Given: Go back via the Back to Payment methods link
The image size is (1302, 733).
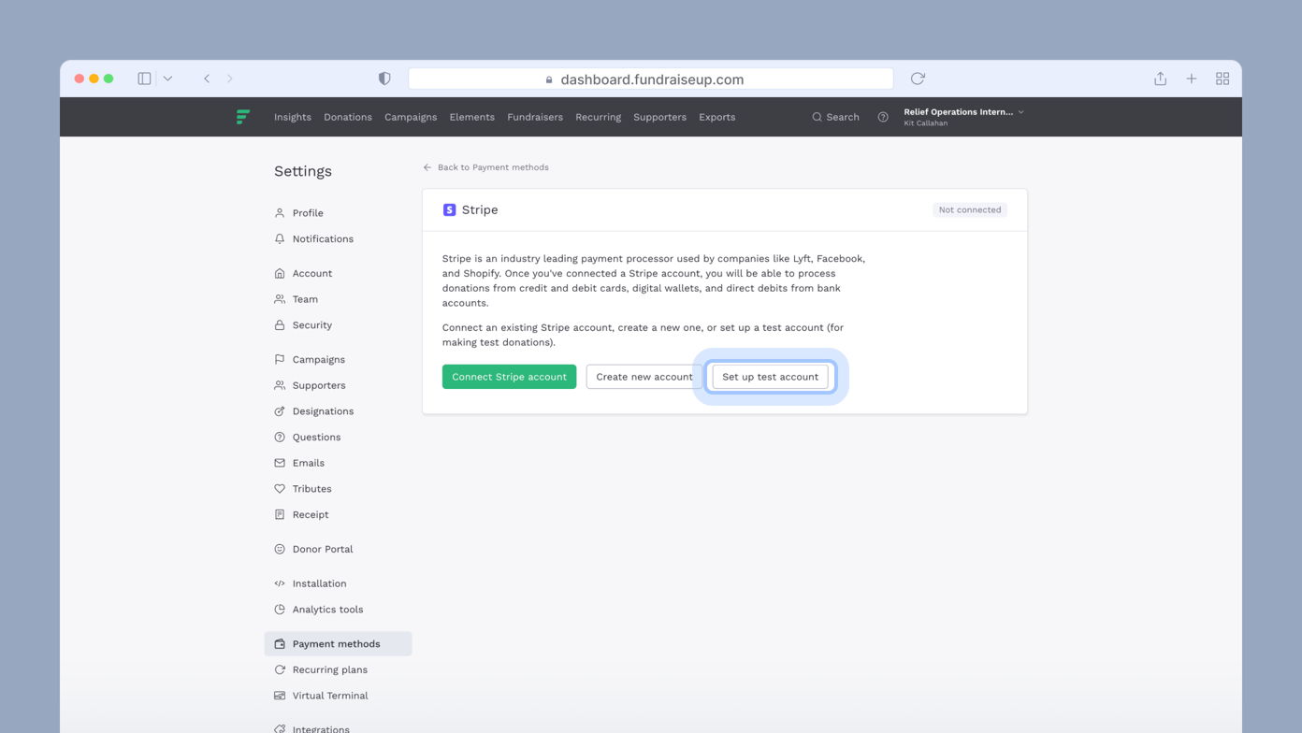Looking at the screenshot, I should coord(485,167).
